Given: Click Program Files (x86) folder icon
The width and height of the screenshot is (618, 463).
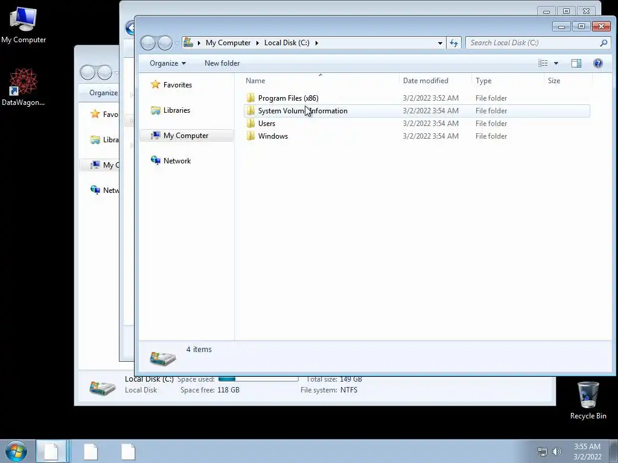Looking at the screenshot, I should click(250, 98).
